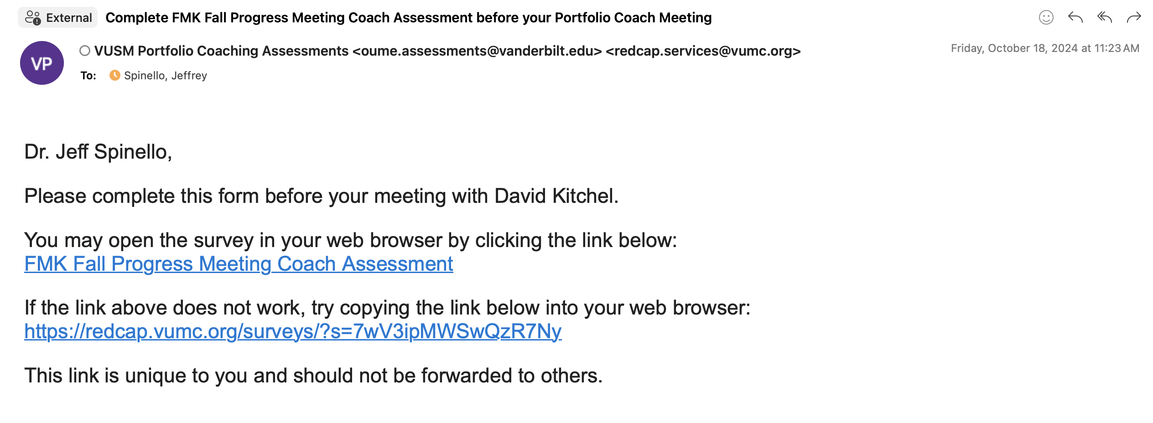Click the oume.assessments@vanderbilt.edu address text
The image size is (1153, 423).
[477, 51]
